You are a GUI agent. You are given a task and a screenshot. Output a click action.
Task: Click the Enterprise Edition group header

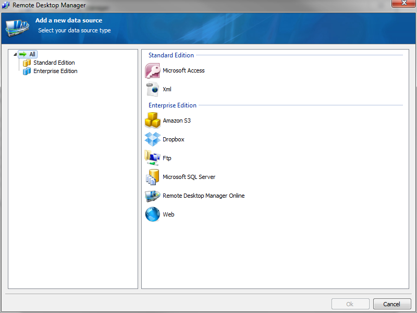173,105
